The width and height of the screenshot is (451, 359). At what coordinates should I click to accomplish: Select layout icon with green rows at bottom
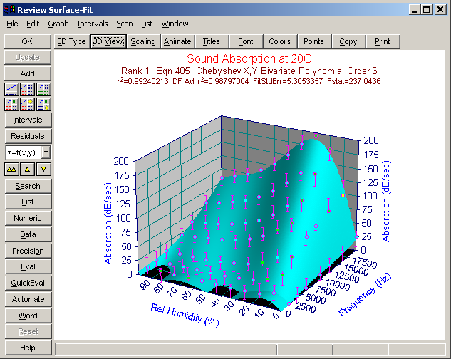point(43,90)
